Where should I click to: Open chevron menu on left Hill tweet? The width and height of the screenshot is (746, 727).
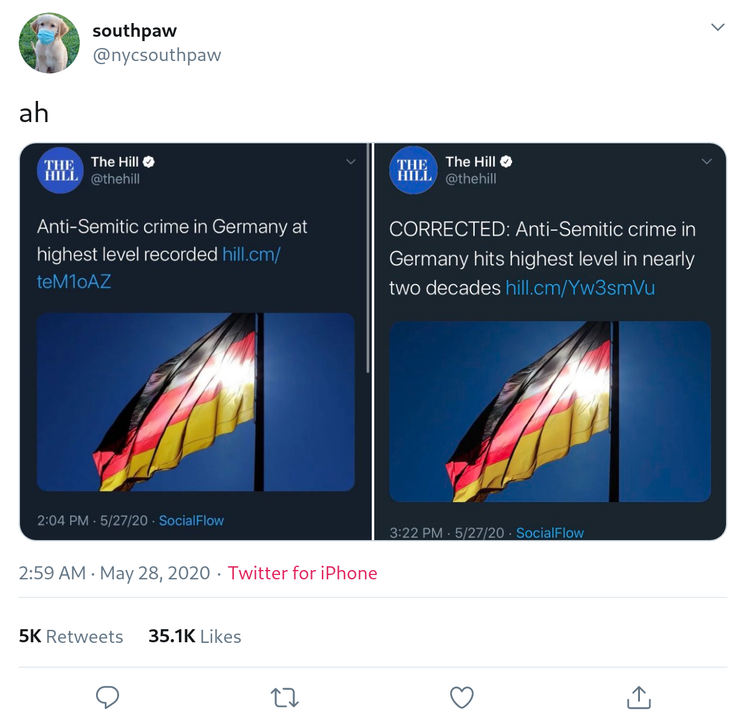351,161
